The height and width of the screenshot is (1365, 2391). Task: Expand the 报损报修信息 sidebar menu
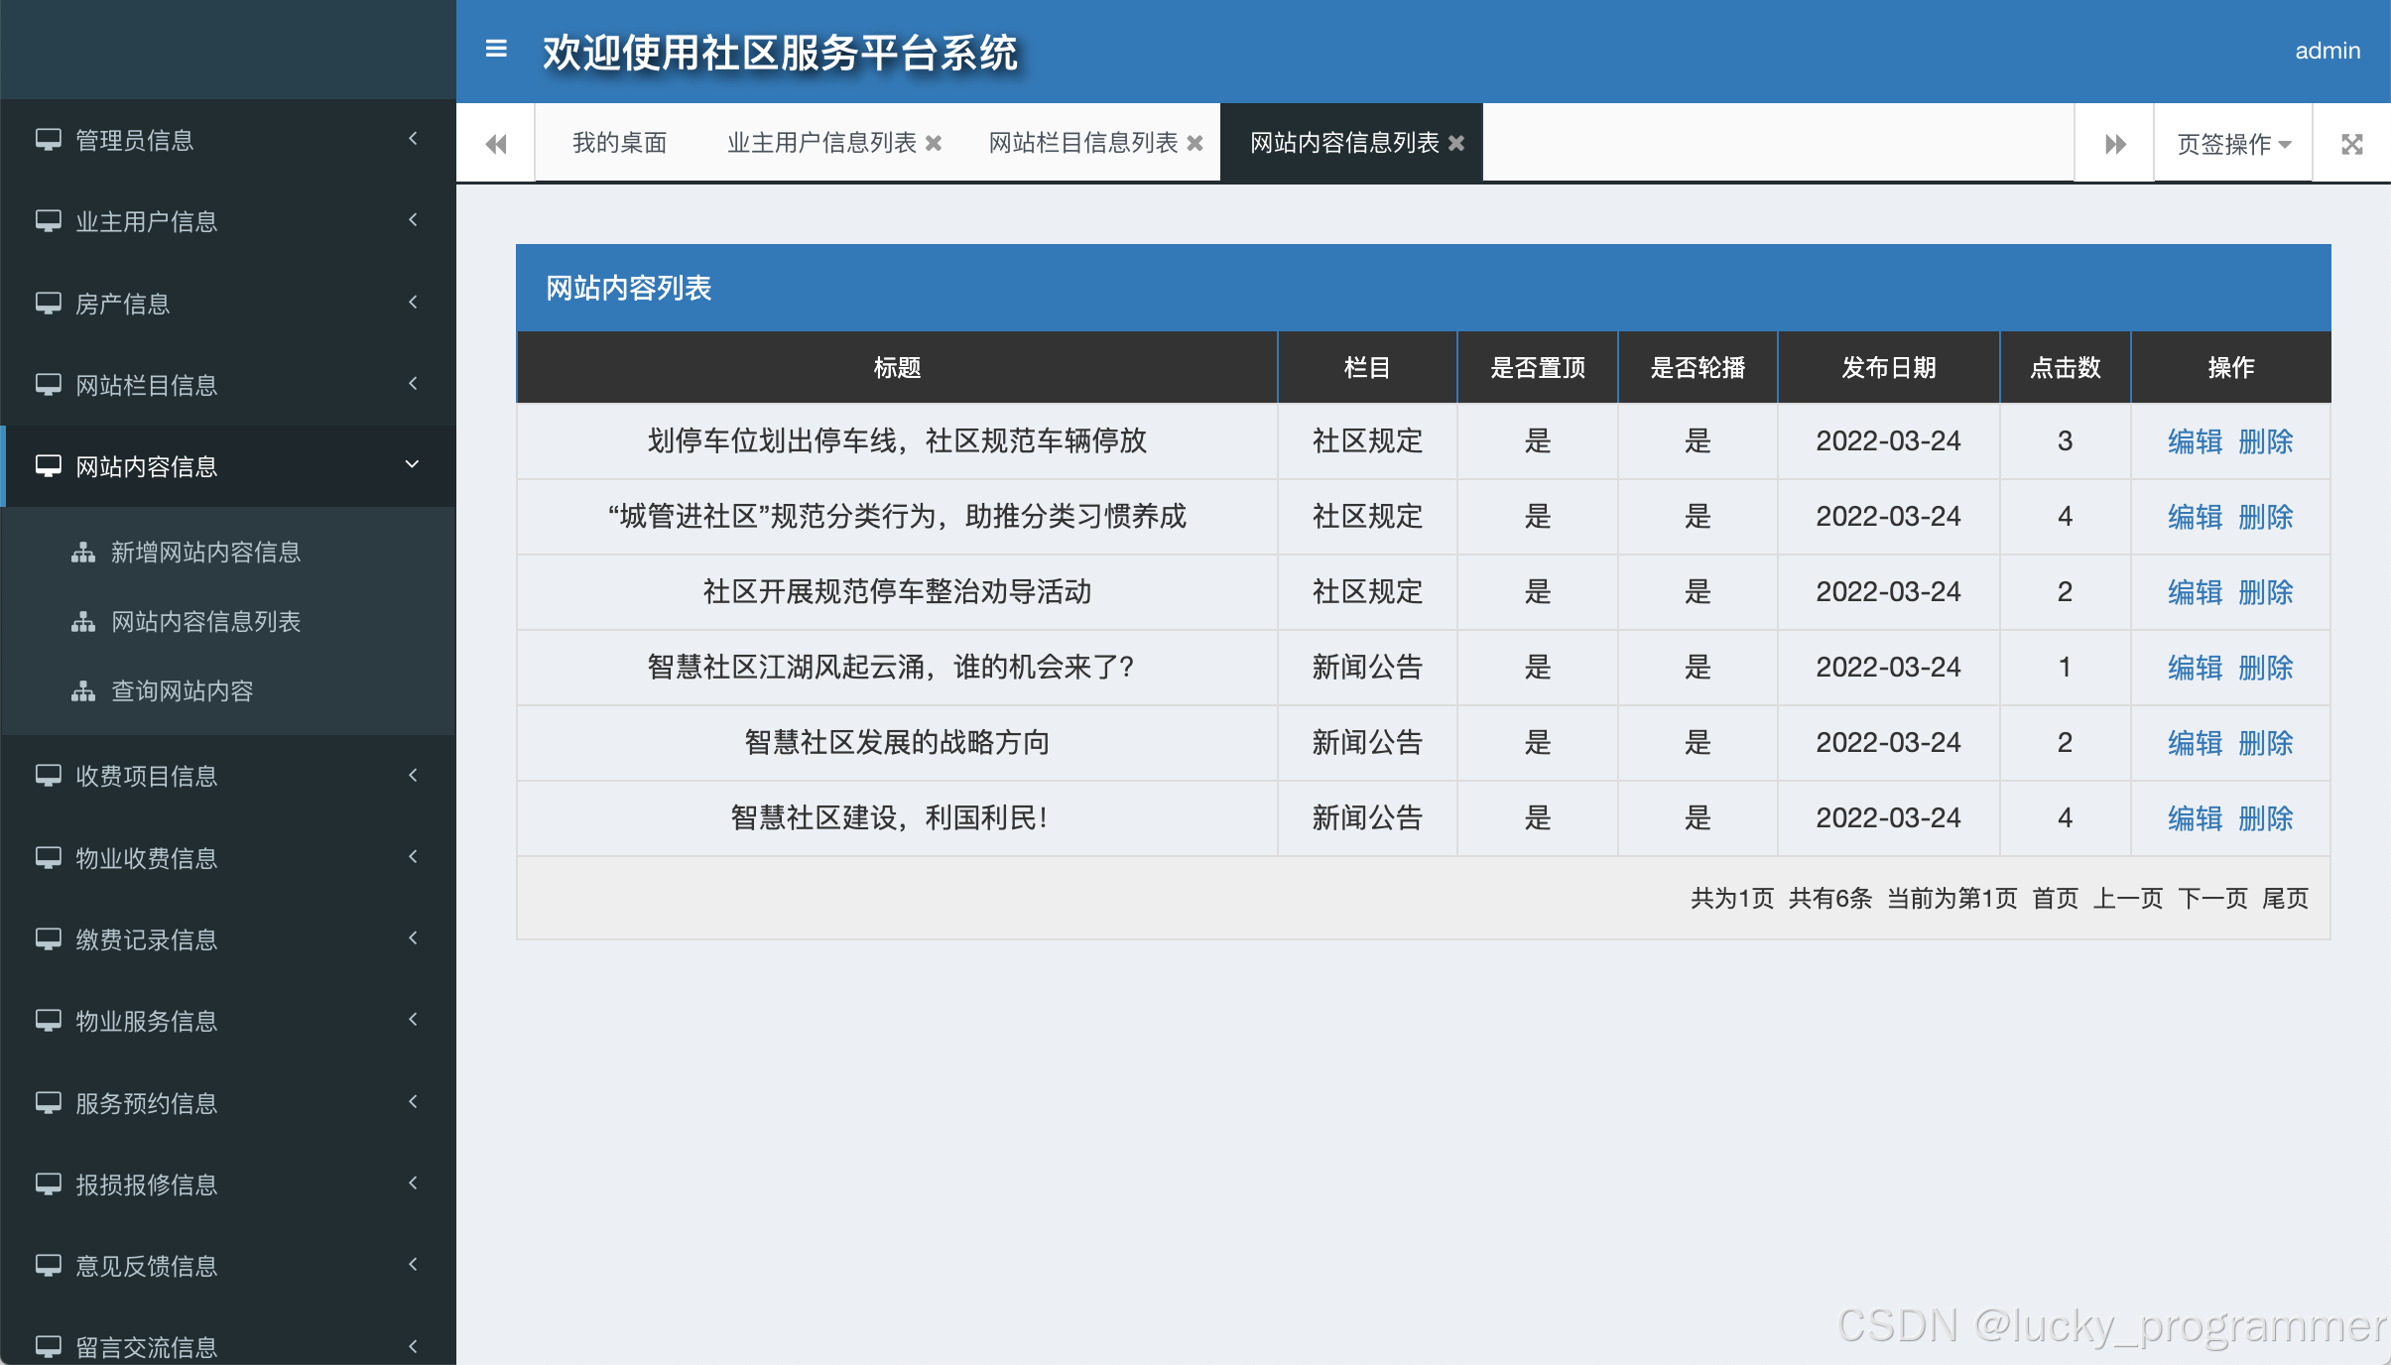228,1184
